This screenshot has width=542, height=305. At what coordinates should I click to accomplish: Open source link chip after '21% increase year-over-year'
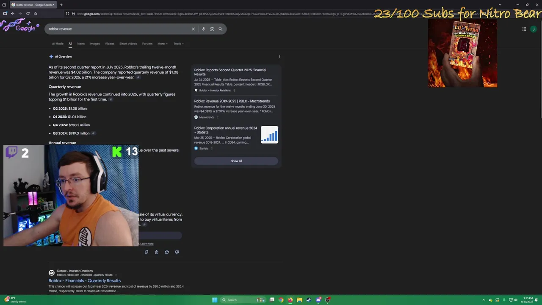pos(138,78)
